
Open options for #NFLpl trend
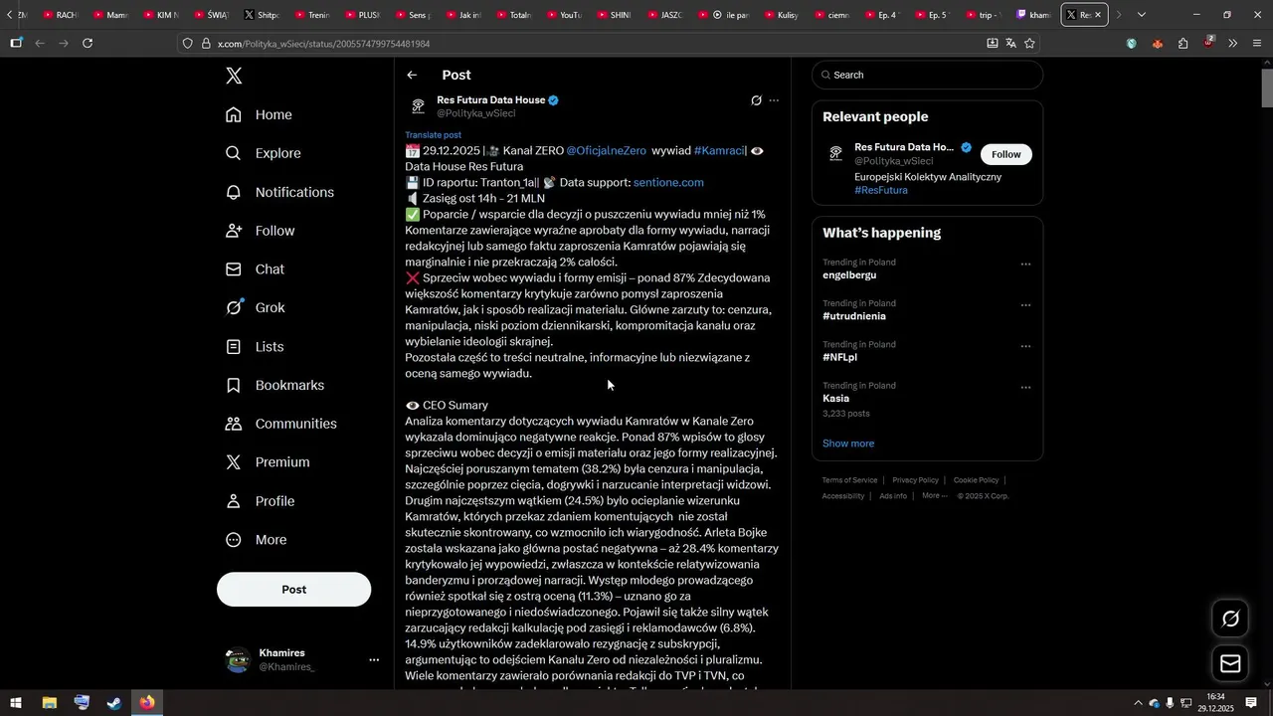click(1025, 346)
